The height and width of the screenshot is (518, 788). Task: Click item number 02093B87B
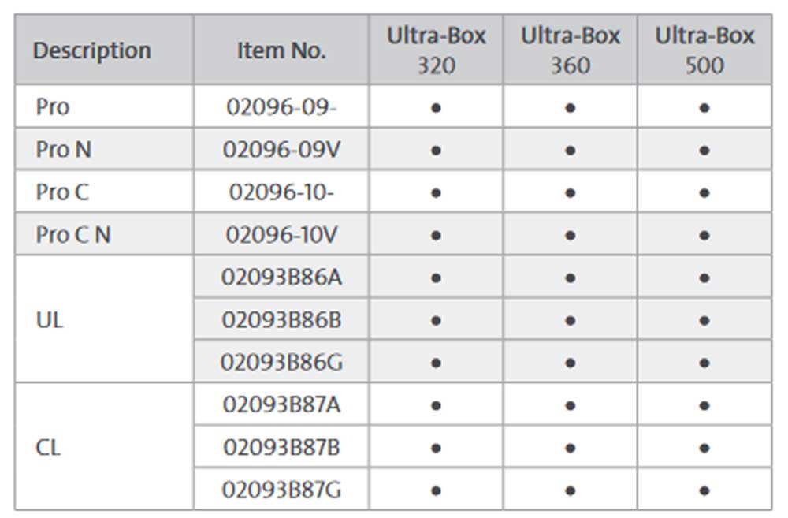click(281, 448)
